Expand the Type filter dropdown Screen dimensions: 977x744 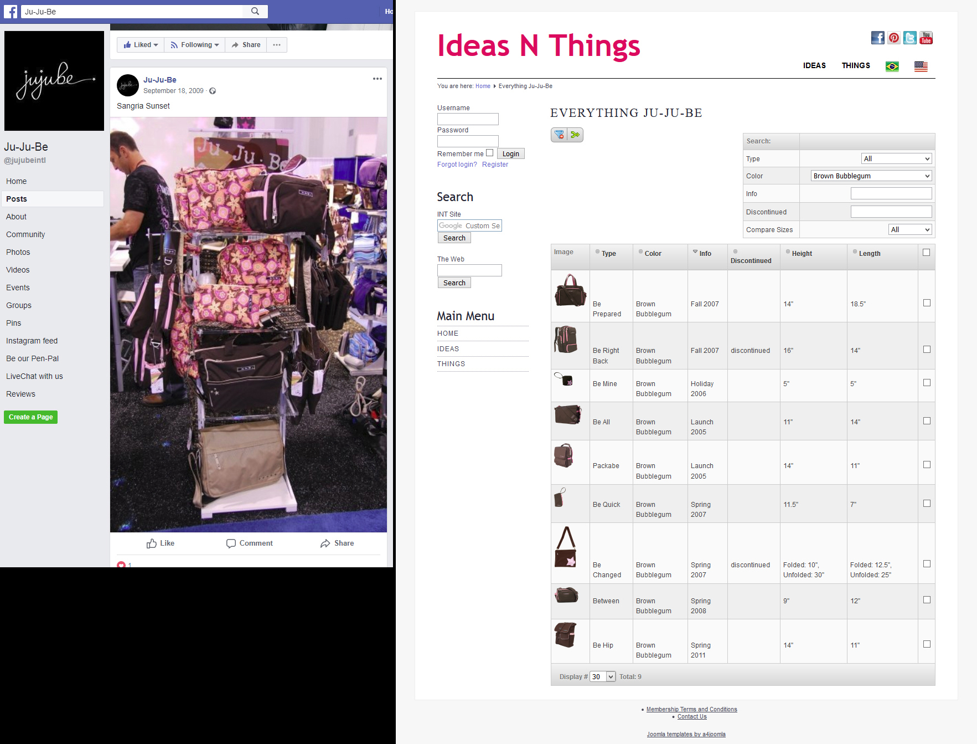[x=897, y=158]
